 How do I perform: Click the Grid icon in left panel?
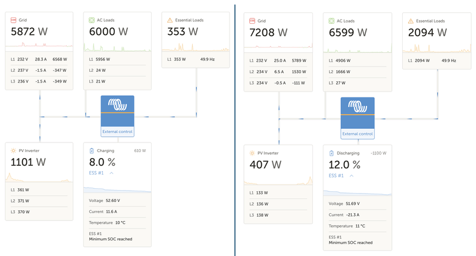13,20
